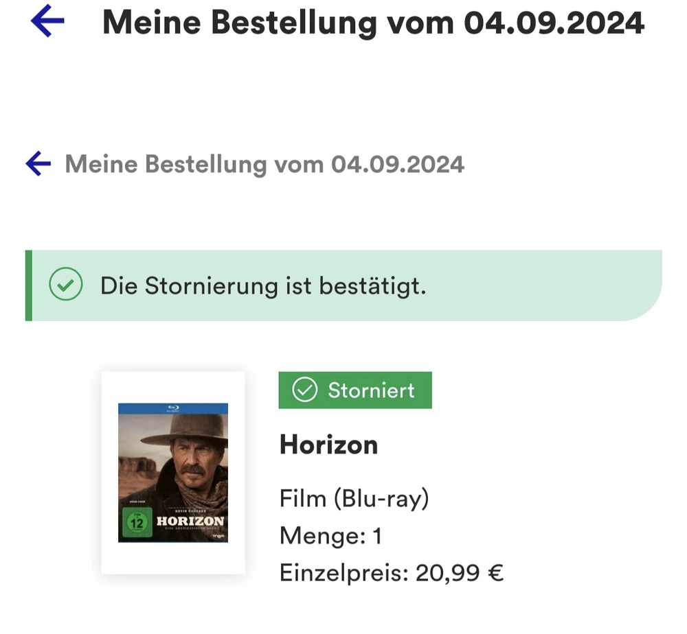Click the Blu-ray logo strip atop the cover
The image size is (687, 634).
coord(172,408)
